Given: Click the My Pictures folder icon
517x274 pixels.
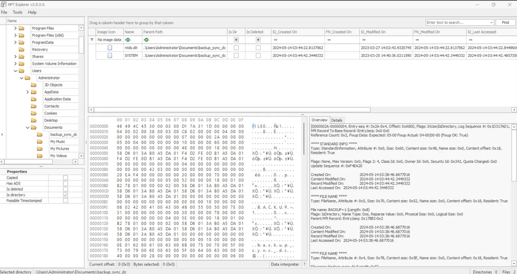Looking at the screenshot, I should (x=40, y=149).
